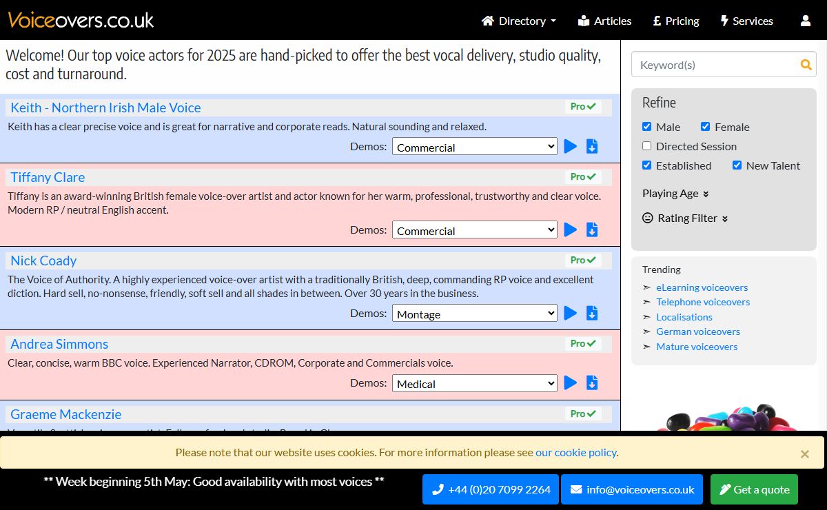
Task: Download Keith's demo file
Action: click(x=592, y=146)
